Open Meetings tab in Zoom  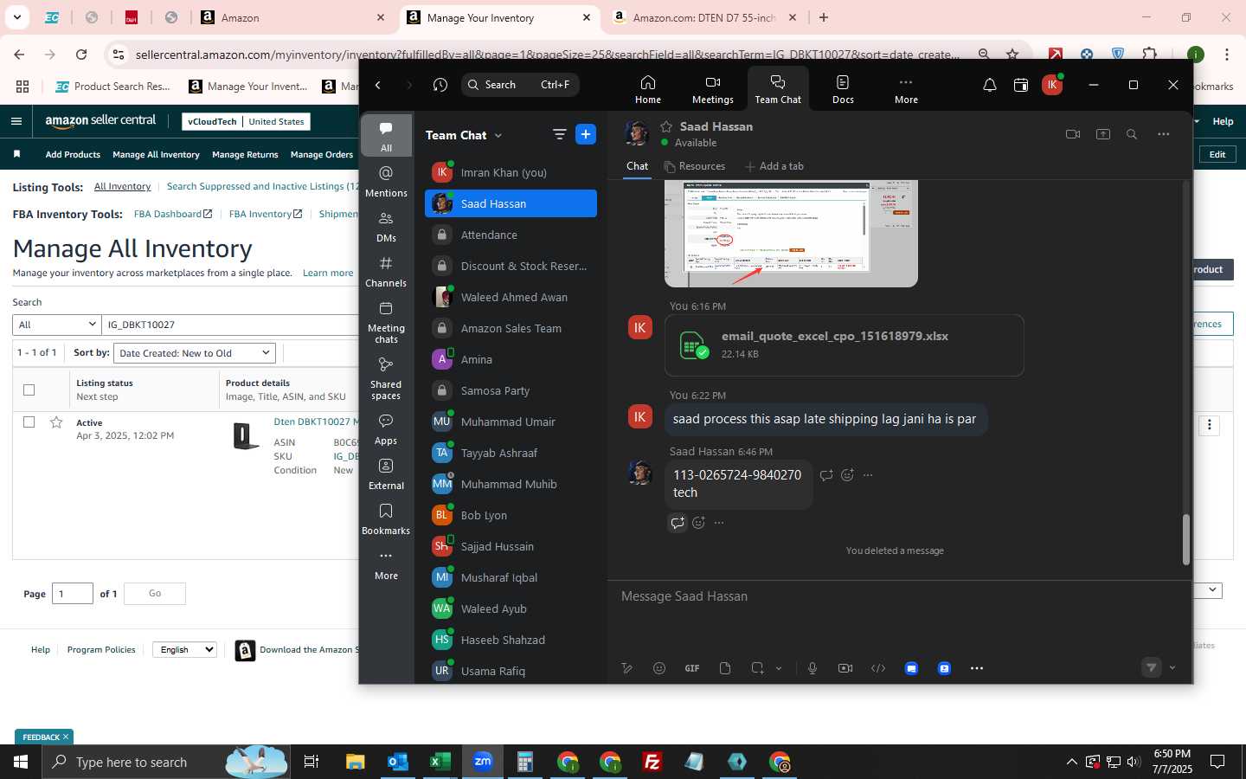click(712, 89)
